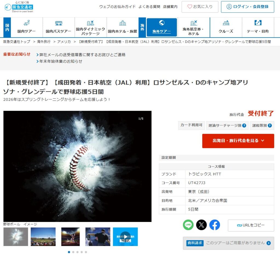The width and height of the screenshot is (280, 255).
Task: Jump to the second carousel pagination dot
Action: coord(73,252)
